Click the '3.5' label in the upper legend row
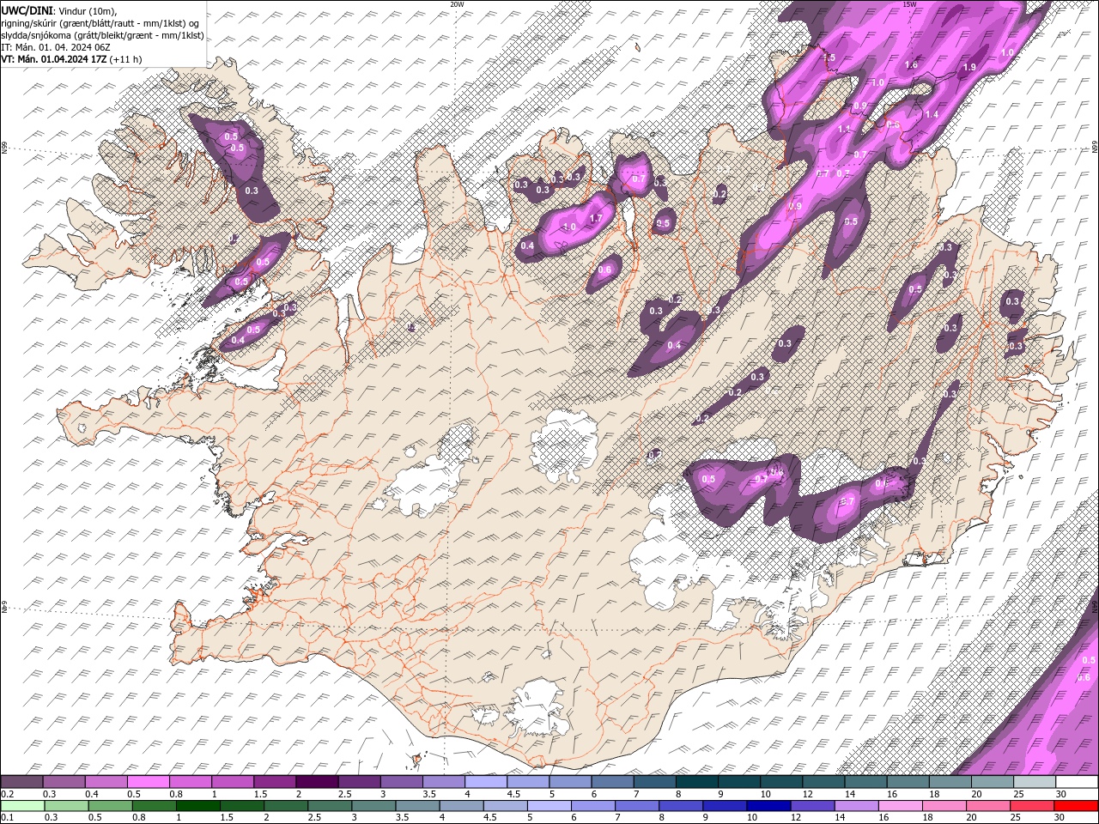This screenshot has width=1099, height=824. coord(429,794)
